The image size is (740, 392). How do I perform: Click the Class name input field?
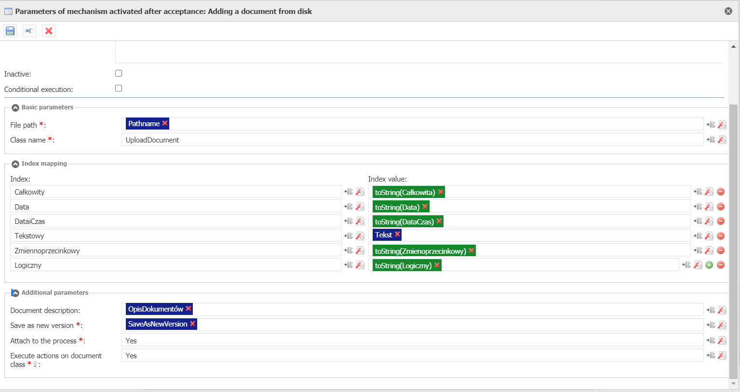pyautogui.click(x=412, y=140)
